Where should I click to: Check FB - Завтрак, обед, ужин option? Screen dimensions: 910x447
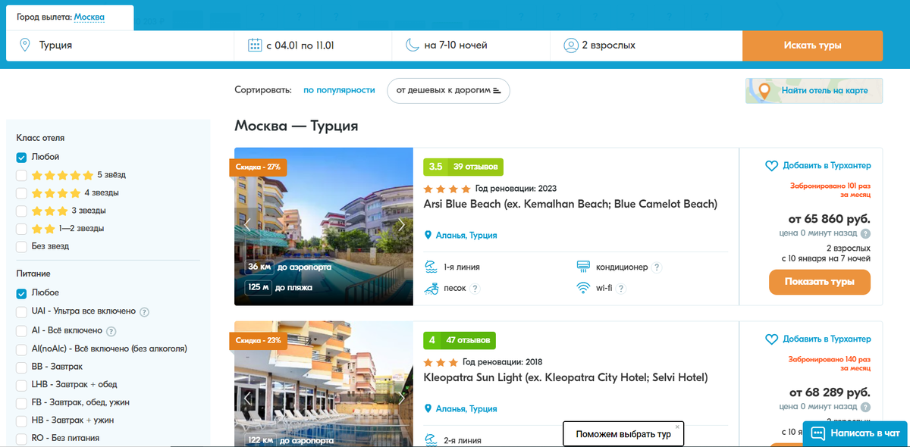(x=21, y=402)
